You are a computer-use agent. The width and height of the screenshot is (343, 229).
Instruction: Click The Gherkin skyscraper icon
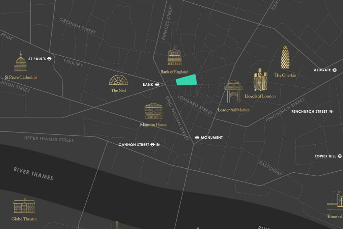[x=285, y=57]
